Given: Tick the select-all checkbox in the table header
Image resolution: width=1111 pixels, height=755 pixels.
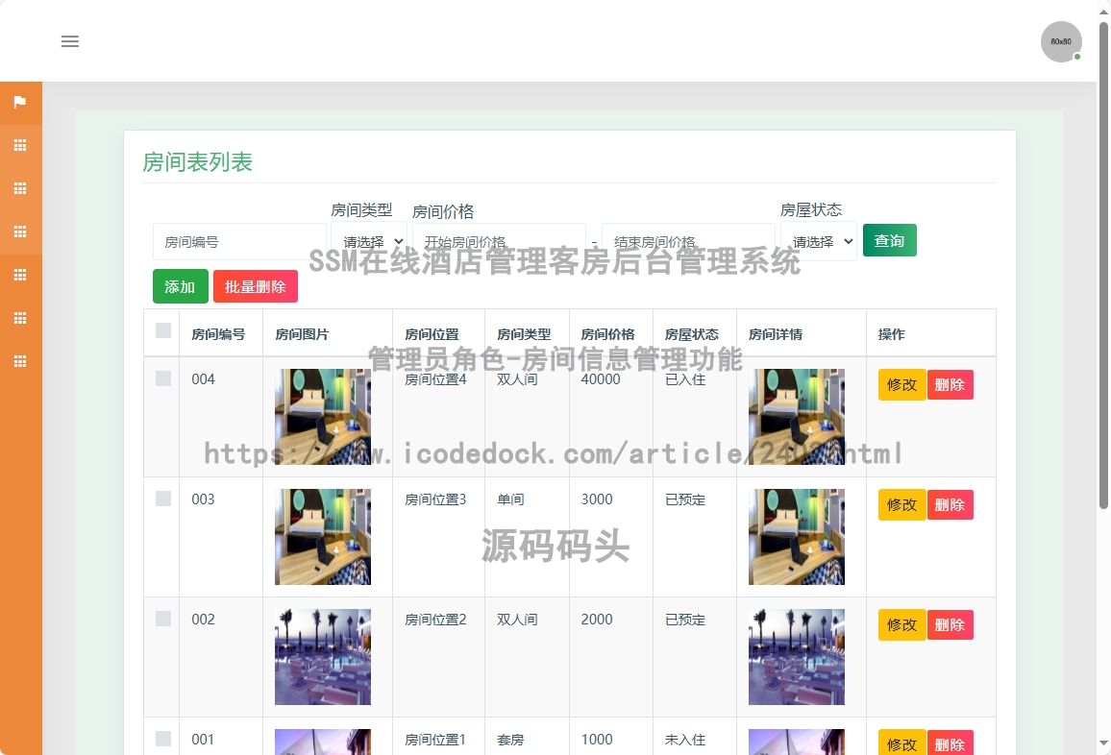Looking at the screenshot, I should [163, 330].
